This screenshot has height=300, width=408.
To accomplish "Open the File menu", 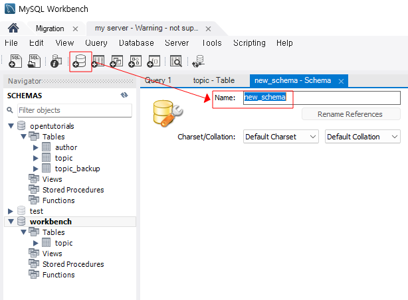I will (11, 42).
